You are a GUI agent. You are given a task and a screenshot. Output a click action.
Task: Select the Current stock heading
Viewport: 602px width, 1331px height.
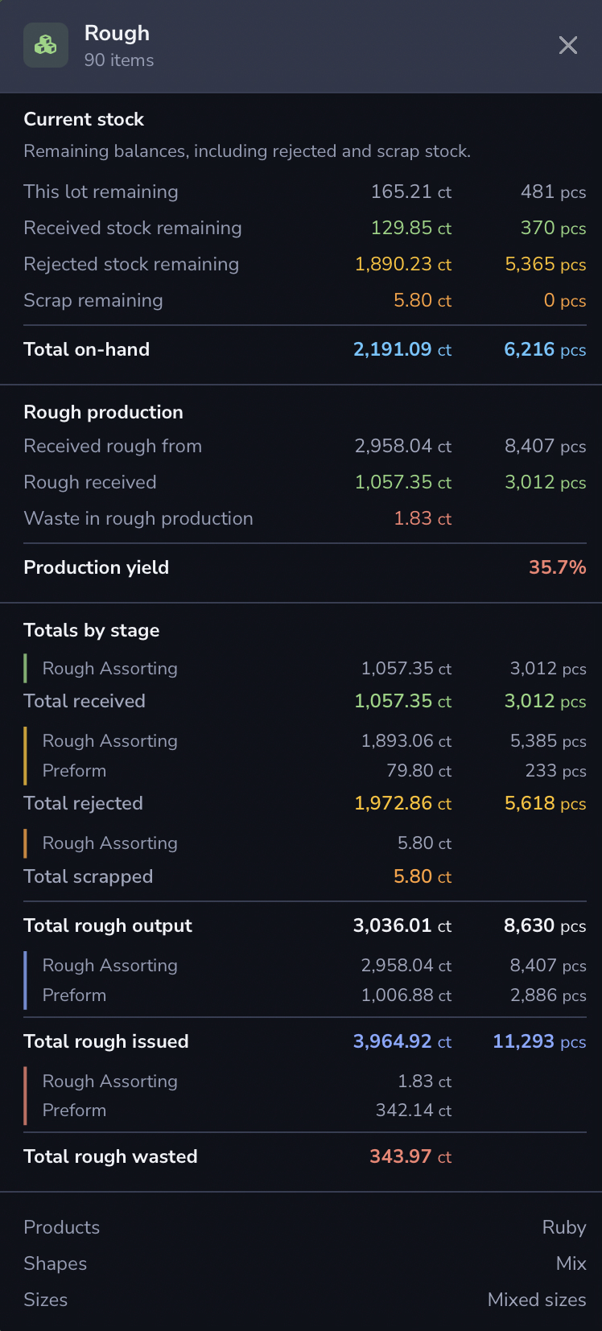(x=84, y=119)
